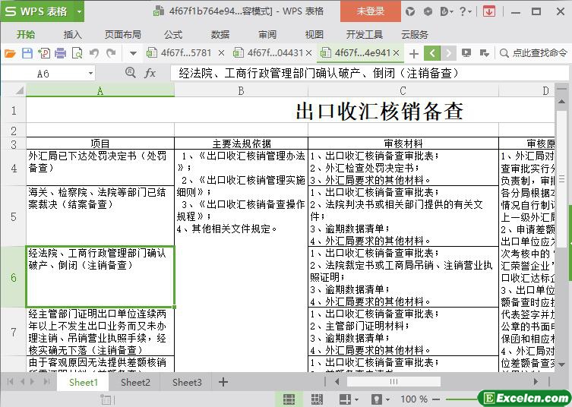Click the Save icon in quick toolbar
The height and width of the screenshot is (407, 572).
pyautogui.click(x=27, y=53)
